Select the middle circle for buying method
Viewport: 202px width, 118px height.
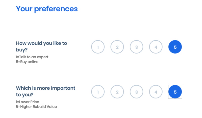click(136, 47)
